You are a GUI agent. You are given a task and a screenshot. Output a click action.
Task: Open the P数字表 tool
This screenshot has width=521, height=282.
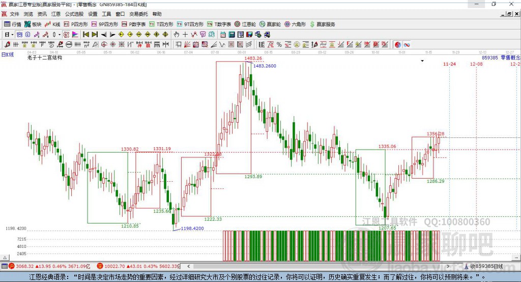pyautogui.click(x=134, y=24)
